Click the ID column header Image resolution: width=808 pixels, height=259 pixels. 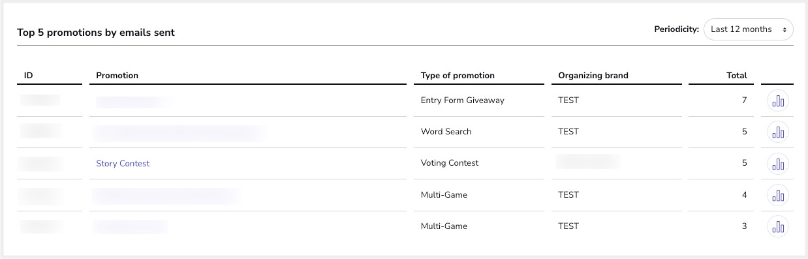point(28,76)
